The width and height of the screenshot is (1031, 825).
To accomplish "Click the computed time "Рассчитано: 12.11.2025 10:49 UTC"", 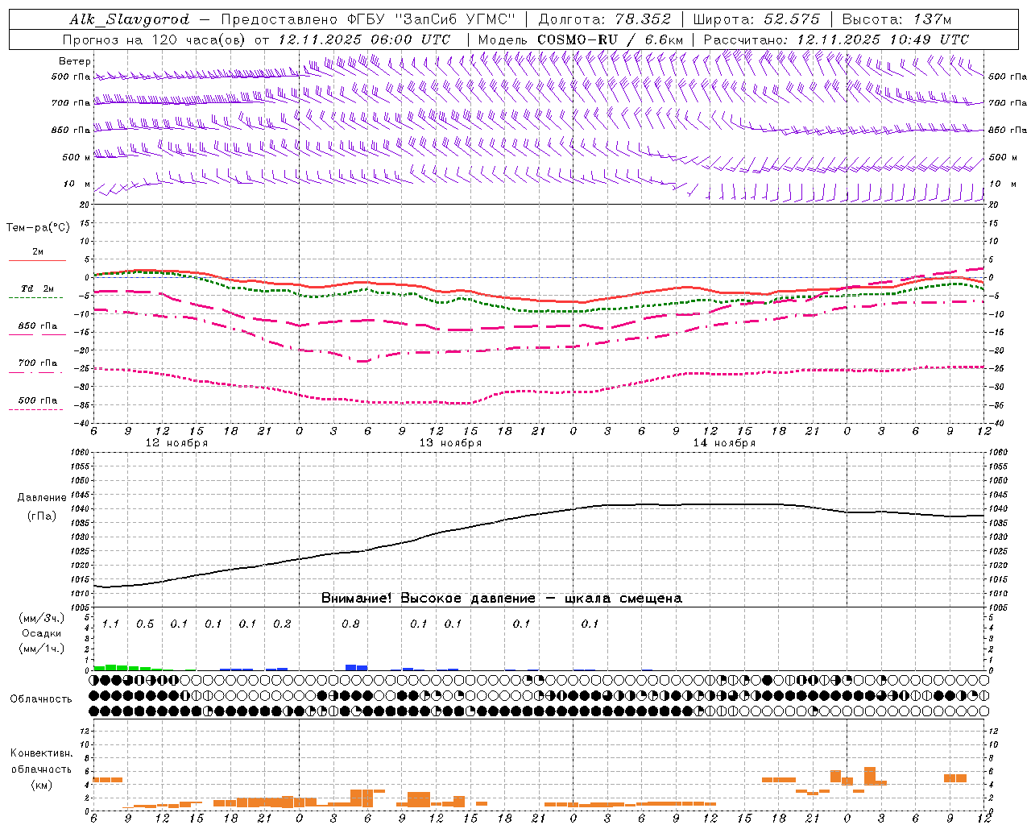I will tap(836, 39).
